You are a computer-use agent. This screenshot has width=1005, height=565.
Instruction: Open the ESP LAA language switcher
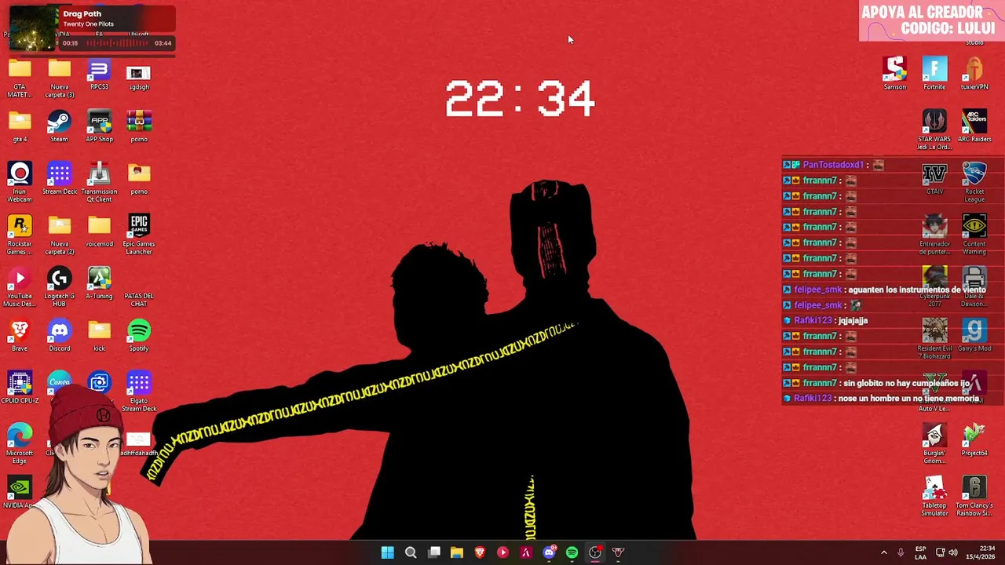[x=920, y=552]
